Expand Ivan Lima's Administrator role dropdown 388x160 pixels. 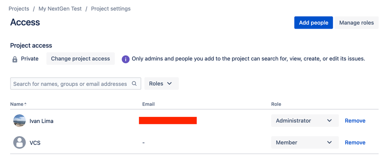tap(305, 121)
